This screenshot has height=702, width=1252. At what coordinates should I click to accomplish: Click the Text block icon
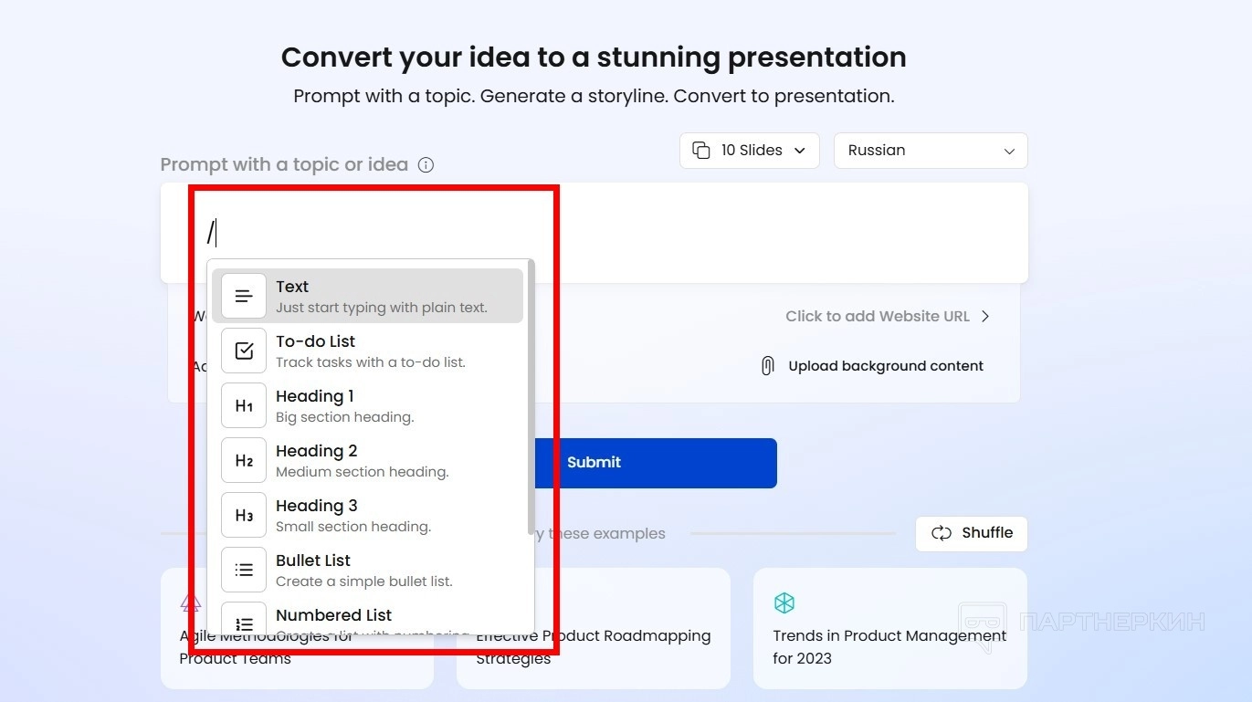tap(244, 296)
